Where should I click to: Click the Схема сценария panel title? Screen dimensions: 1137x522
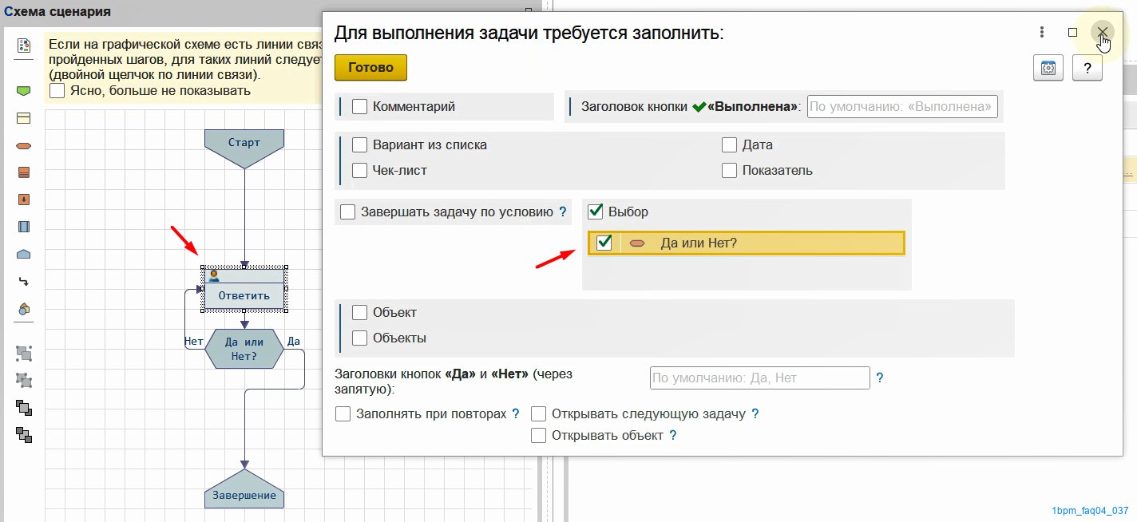(57, 12)
